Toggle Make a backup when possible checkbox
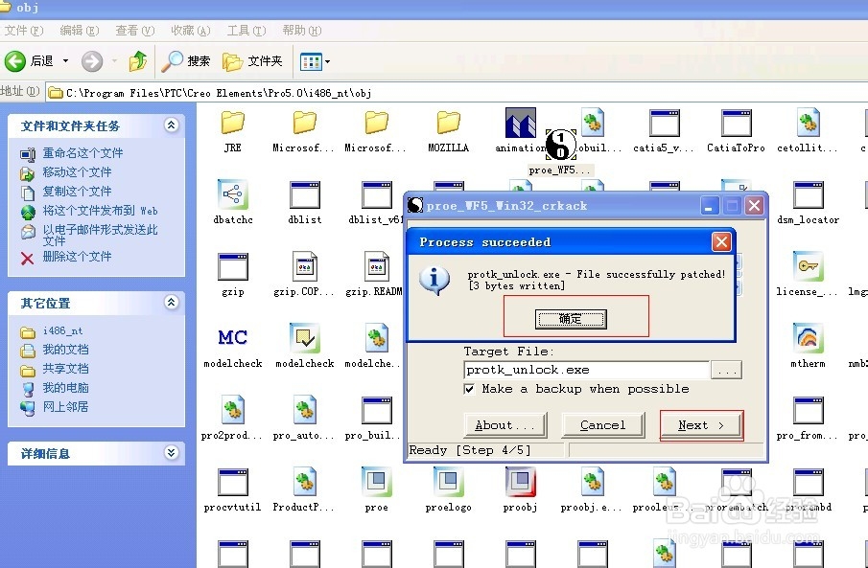The width and height of the screenshot is (868, 568). [469, 389]
